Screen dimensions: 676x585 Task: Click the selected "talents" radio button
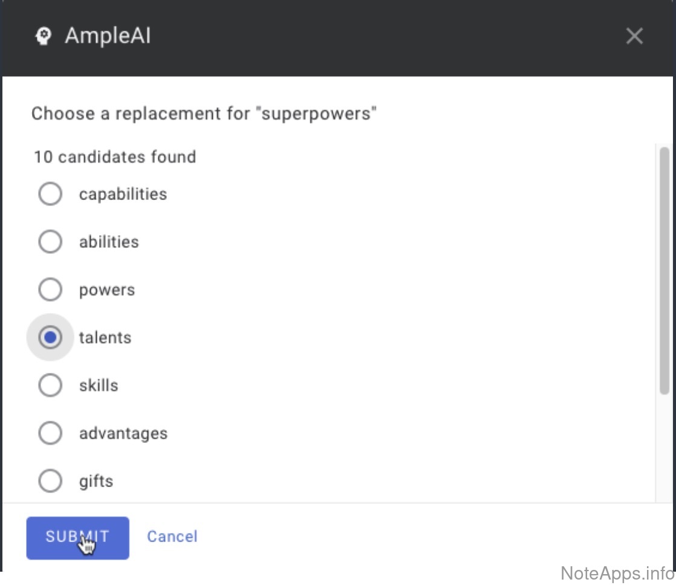coord(50,338)
